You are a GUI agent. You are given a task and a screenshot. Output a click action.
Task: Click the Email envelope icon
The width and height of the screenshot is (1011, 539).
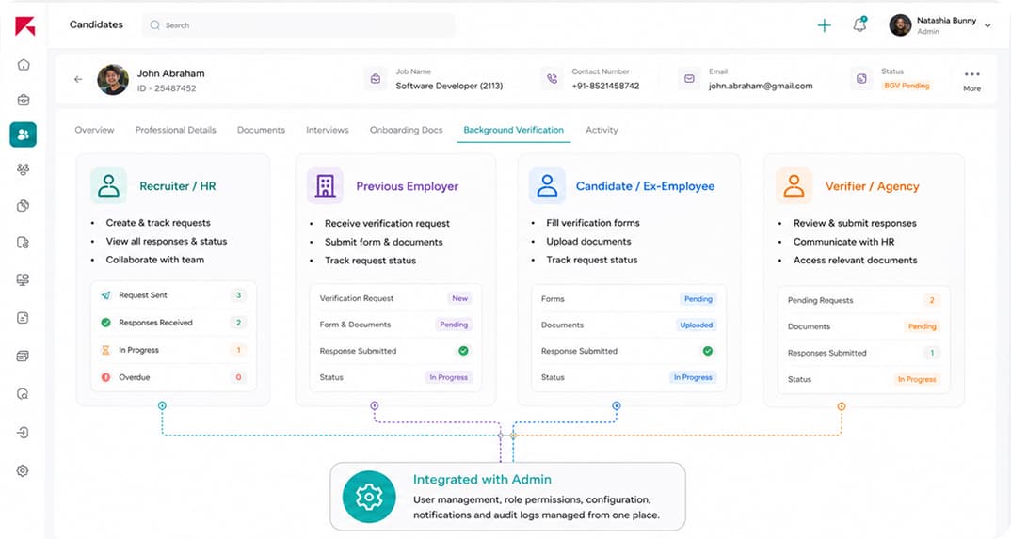tap(689, 79)
